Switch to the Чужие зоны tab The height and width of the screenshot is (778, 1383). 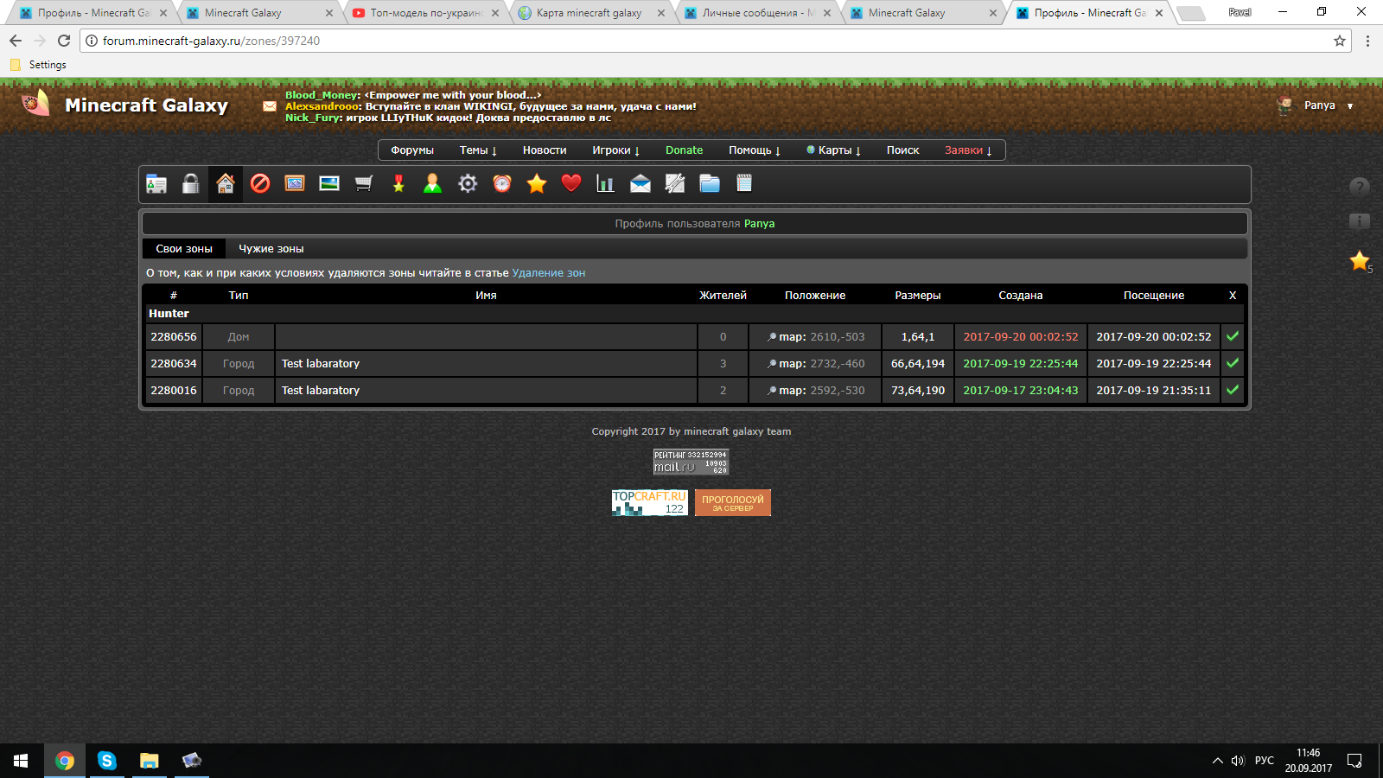(x=271, y=249)
